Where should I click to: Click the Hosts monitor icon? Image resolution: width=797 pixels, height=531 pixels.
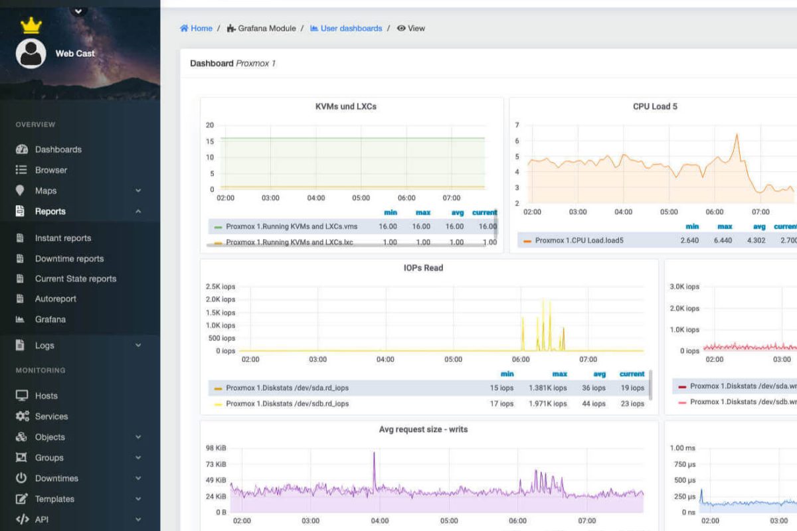click(x=22, y=396)
